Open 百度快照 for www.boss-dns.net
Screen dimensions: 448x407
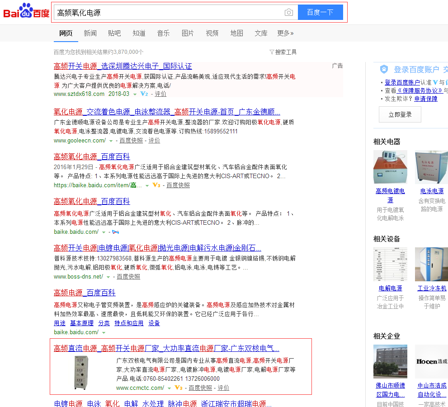[x=128, y=276]
